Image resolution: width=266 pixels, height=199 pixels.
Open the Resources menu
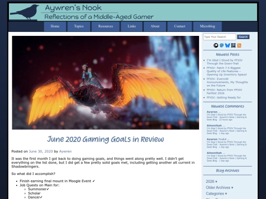pyautogui.click(x=105, y=27)
